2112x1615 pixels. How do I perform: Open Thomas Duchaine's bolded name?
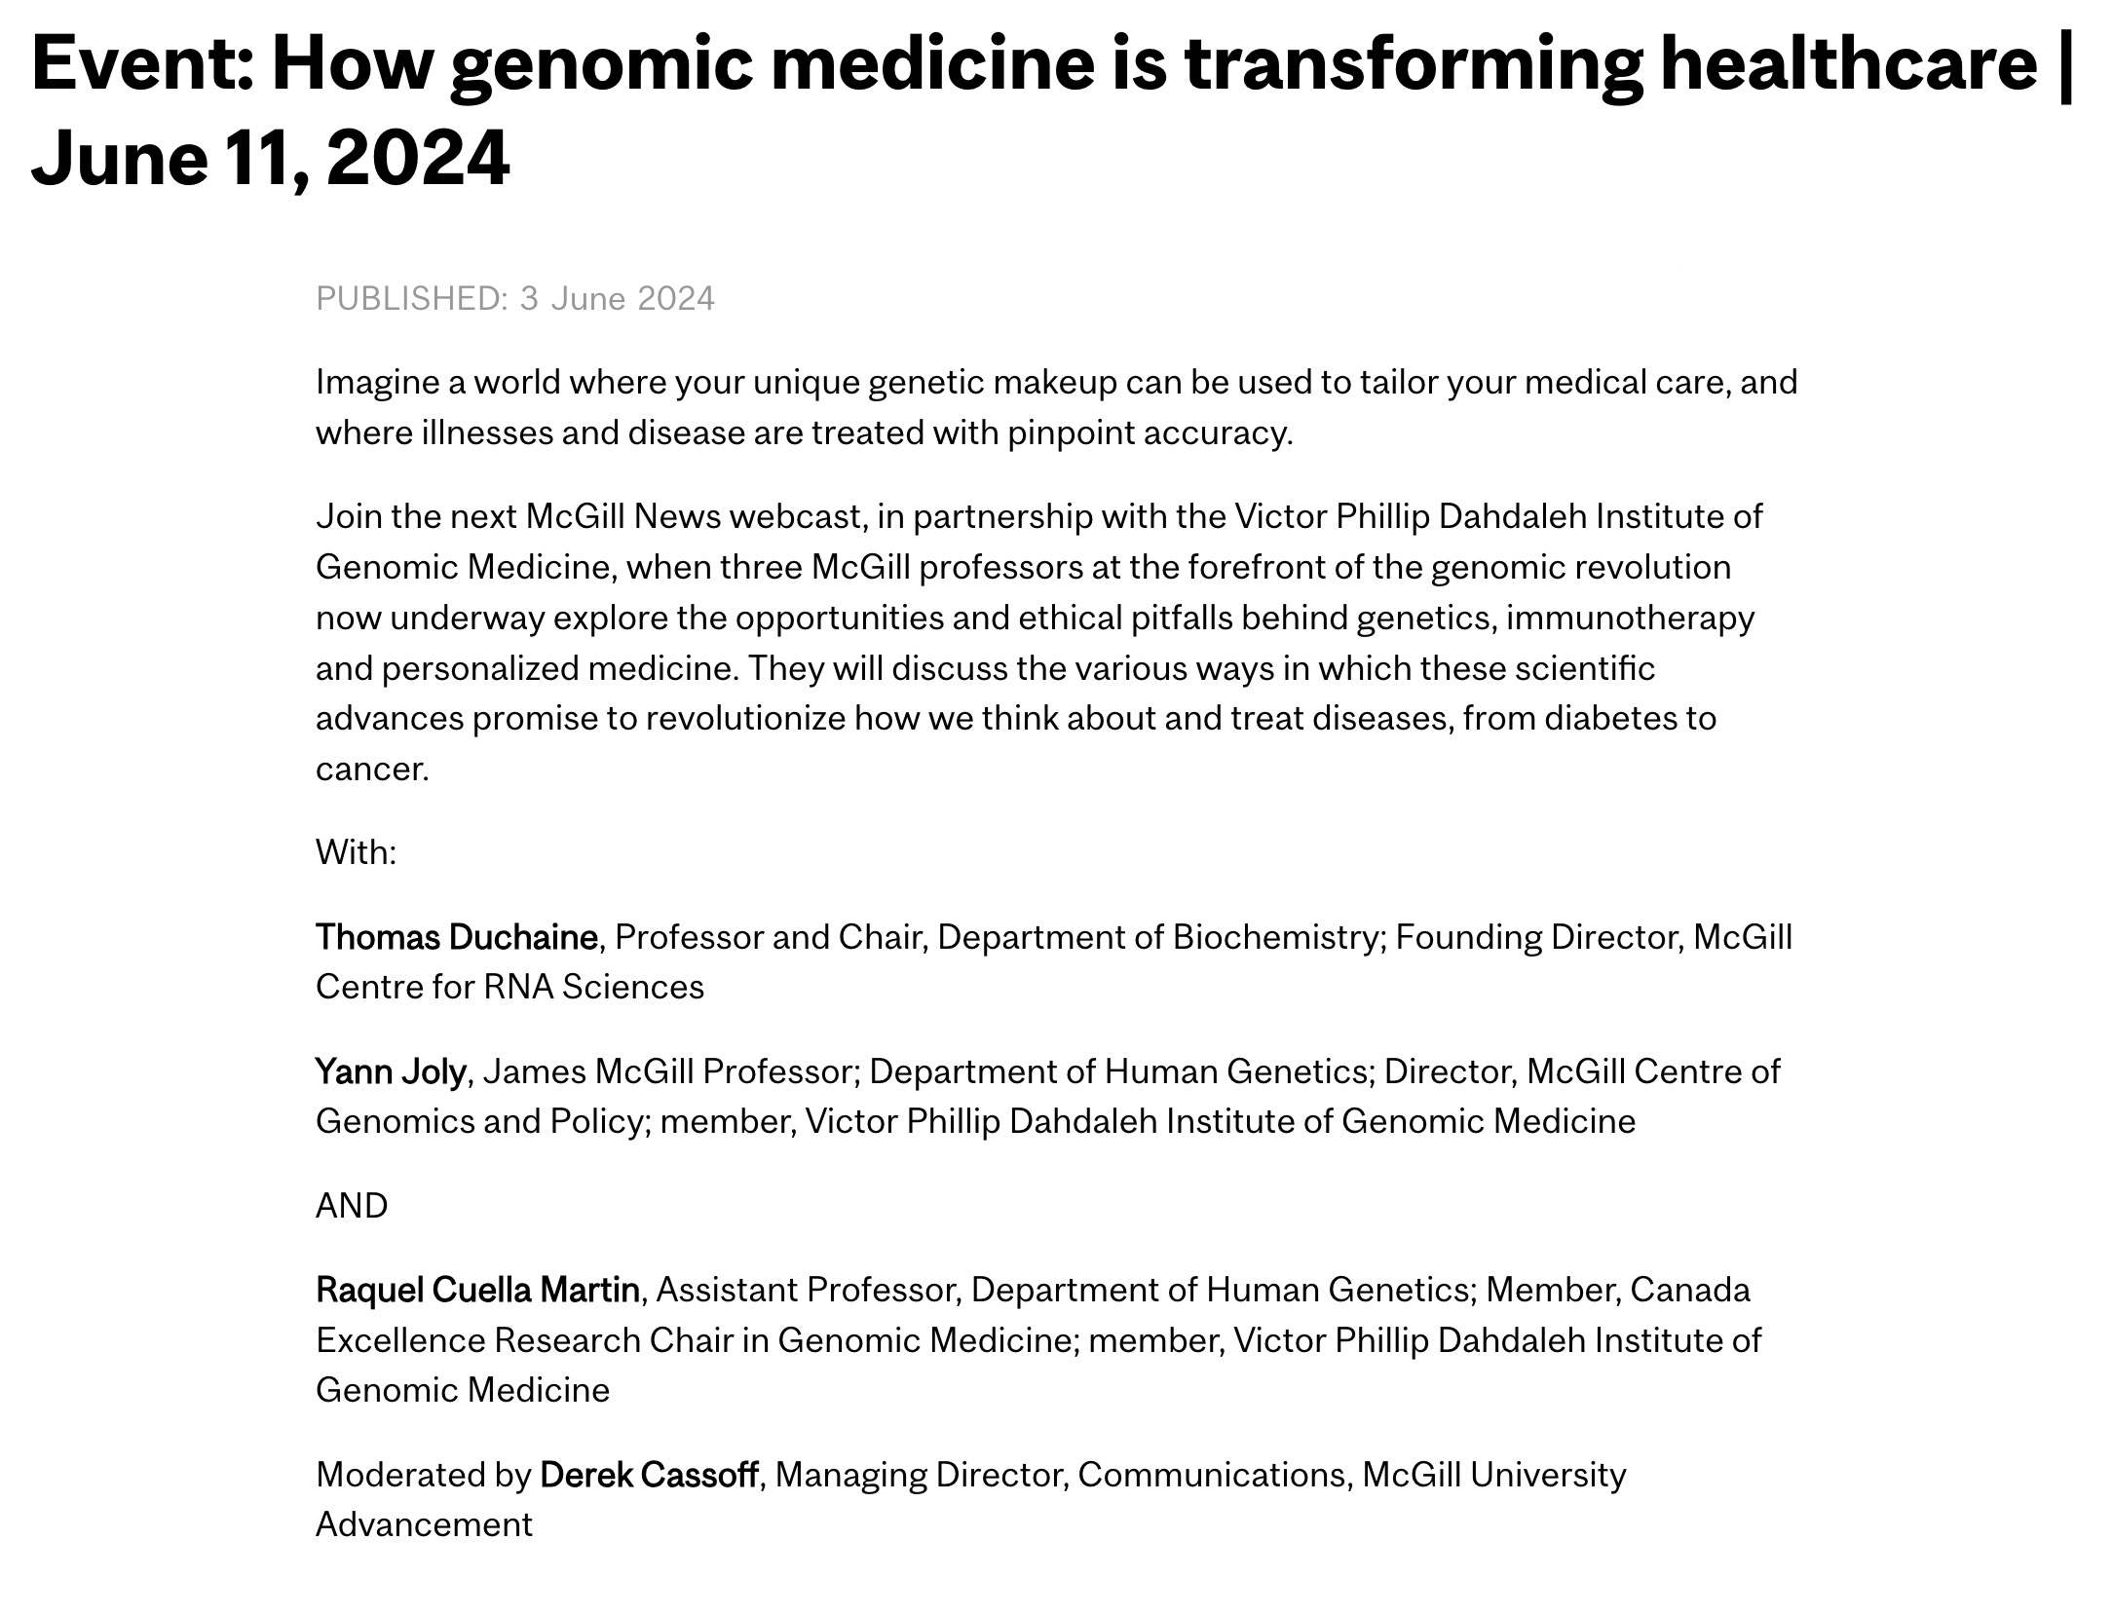tap(456, 937)
